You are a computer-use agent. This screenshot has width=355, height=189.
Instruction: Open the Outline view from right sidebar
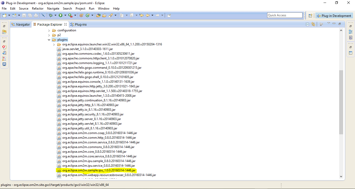pos(351,32)
